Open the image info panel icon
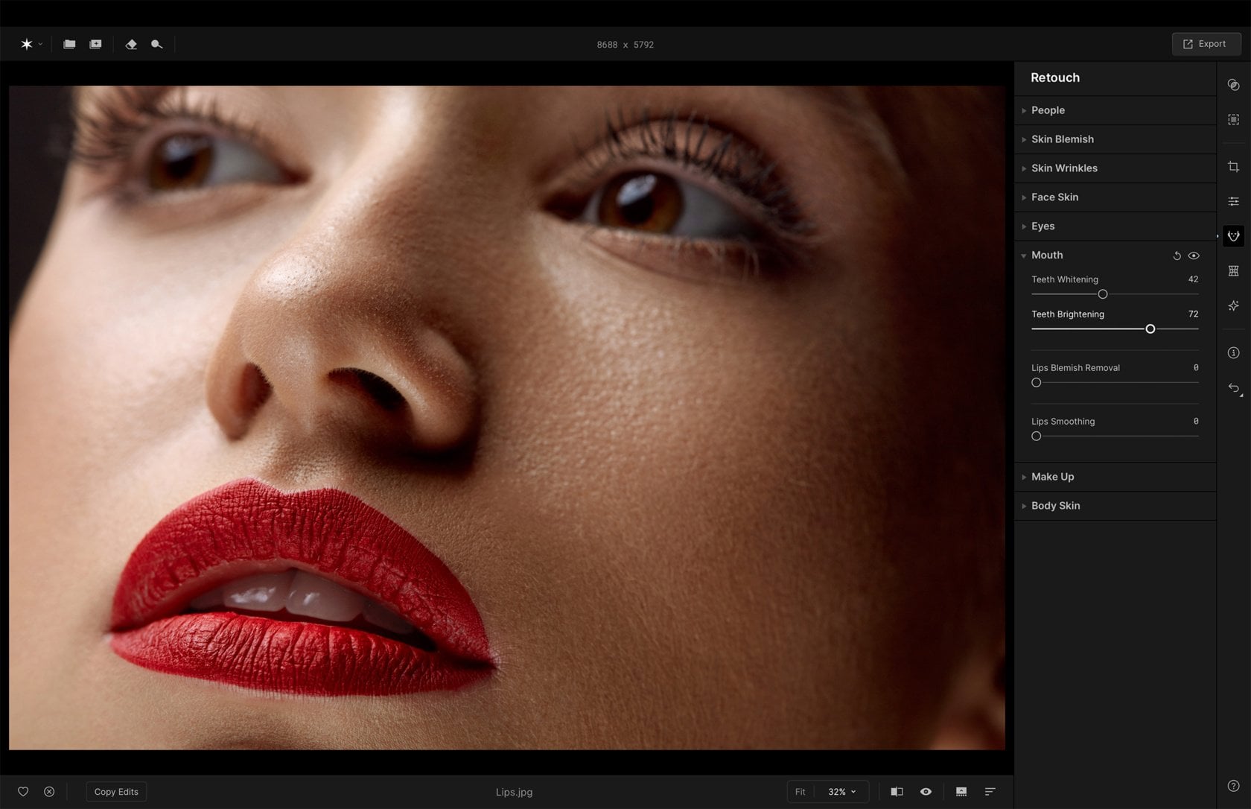Screen dimensions: 1251x809 (x=1233, y=352)
